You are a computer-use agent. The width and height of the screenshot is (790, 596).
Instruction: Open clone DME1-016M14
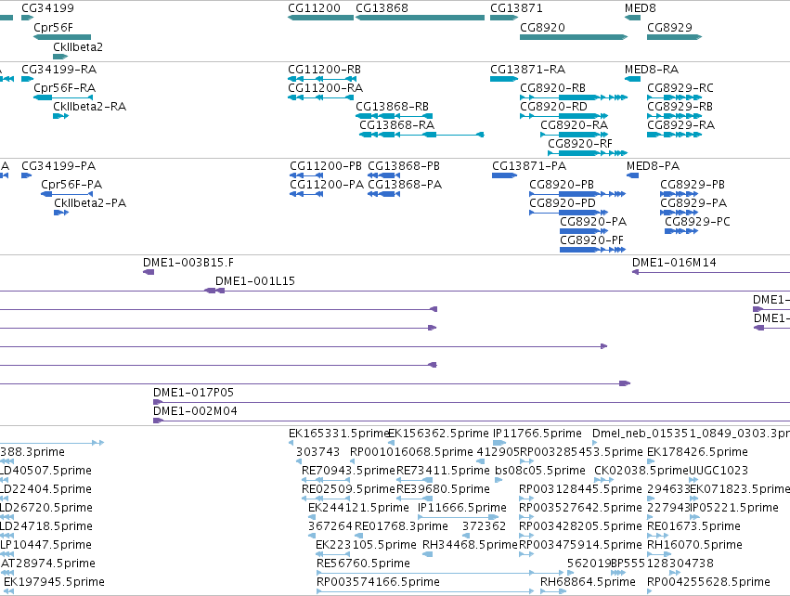674,263
